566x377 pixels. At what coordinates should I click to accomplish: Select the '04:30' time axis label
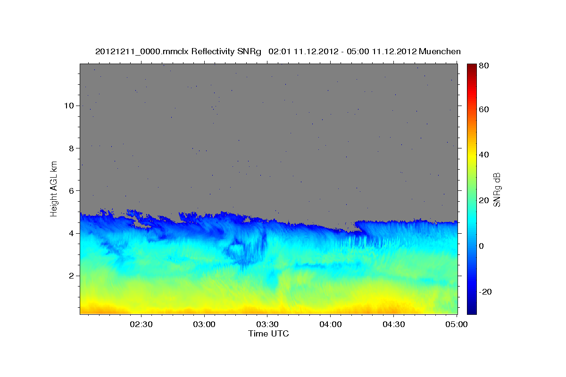pos(394,324)
